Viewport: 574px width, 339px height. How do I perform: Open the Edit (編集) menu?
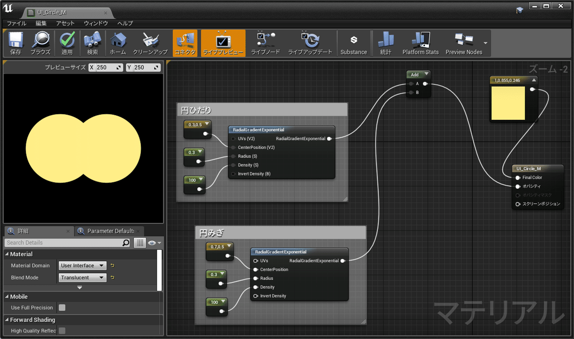click(x=41, y=23)
